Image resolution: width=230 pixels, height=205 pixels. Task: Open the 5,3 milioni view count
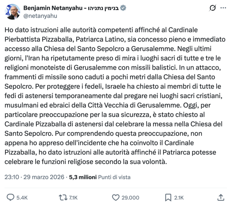click(x=82, y=177)
